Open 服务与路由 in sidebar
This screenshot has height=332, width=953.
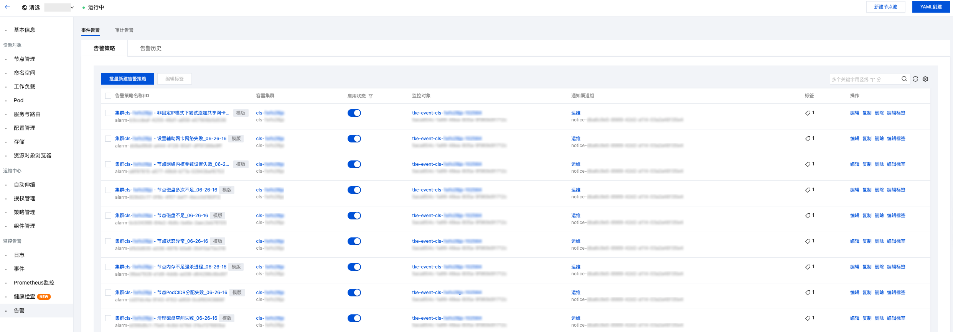pyautogui.click(x=27, y=114)
